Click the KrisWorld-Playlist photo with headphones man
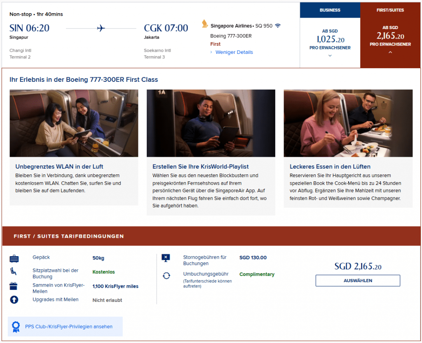Image resolution: width=422 pixels, height=343 pixels. [211, 123]
